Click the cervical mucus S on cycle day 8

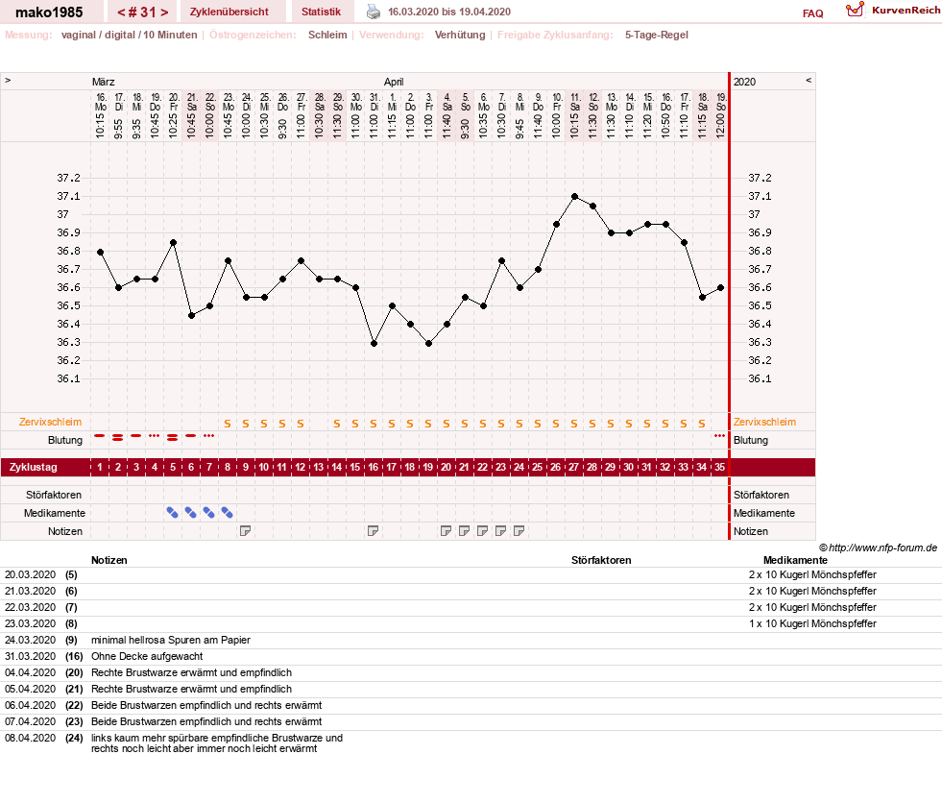(227, 424)
